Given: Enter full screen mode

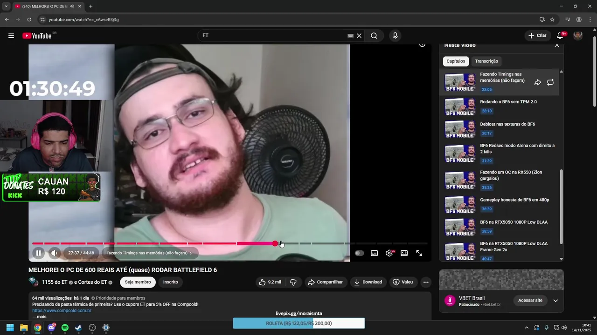Looking at the screenshot, I should [419, 253].
